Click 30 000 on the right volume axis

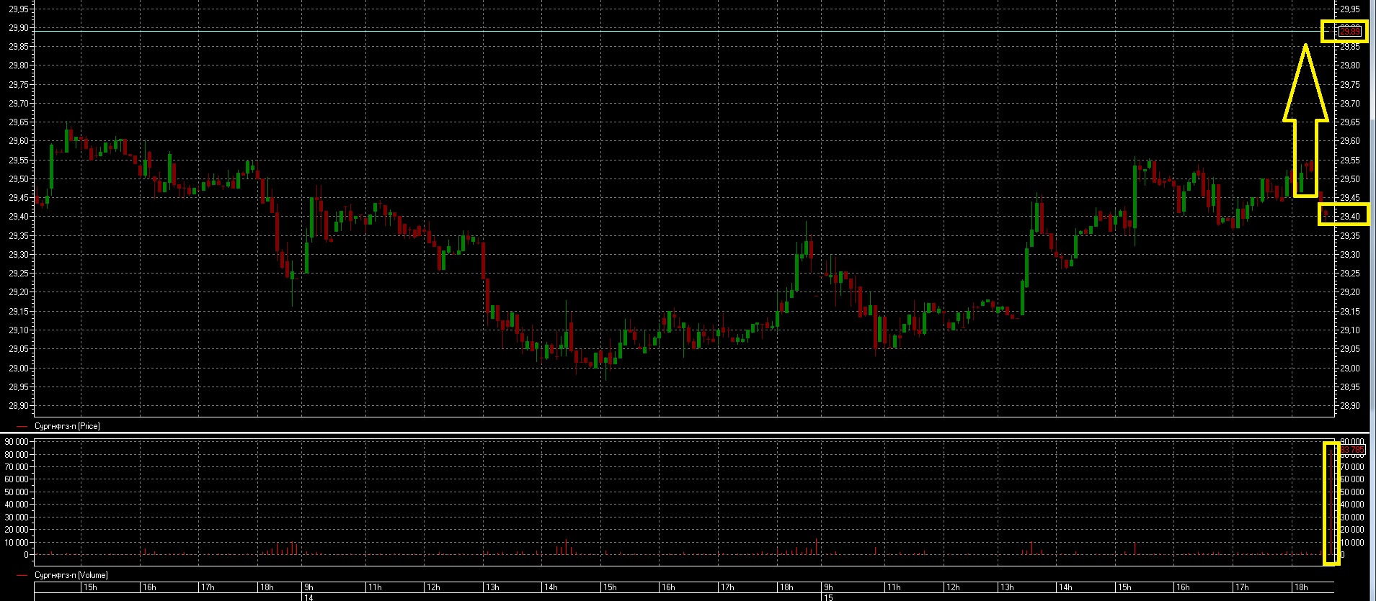coord(1352,518)
